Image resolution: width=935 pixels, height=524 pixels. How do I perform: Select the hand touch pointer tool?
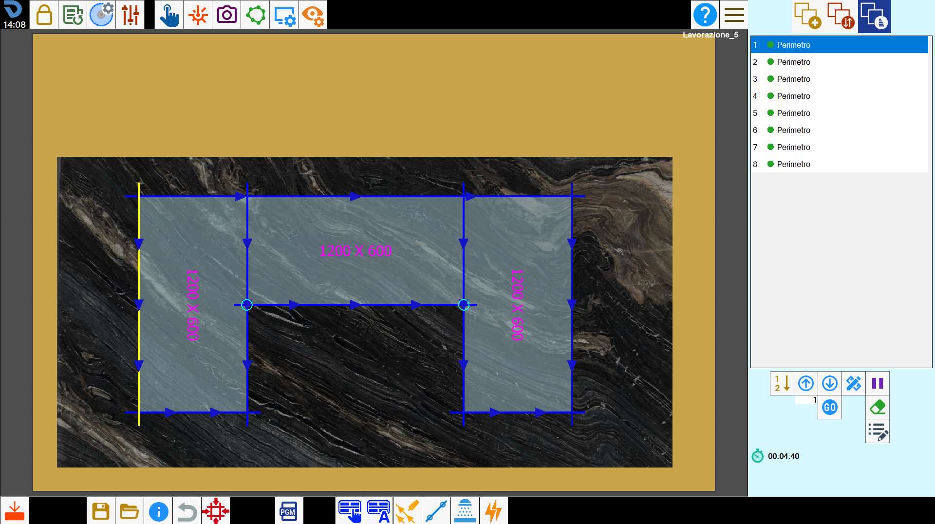[x=169, y=15]
